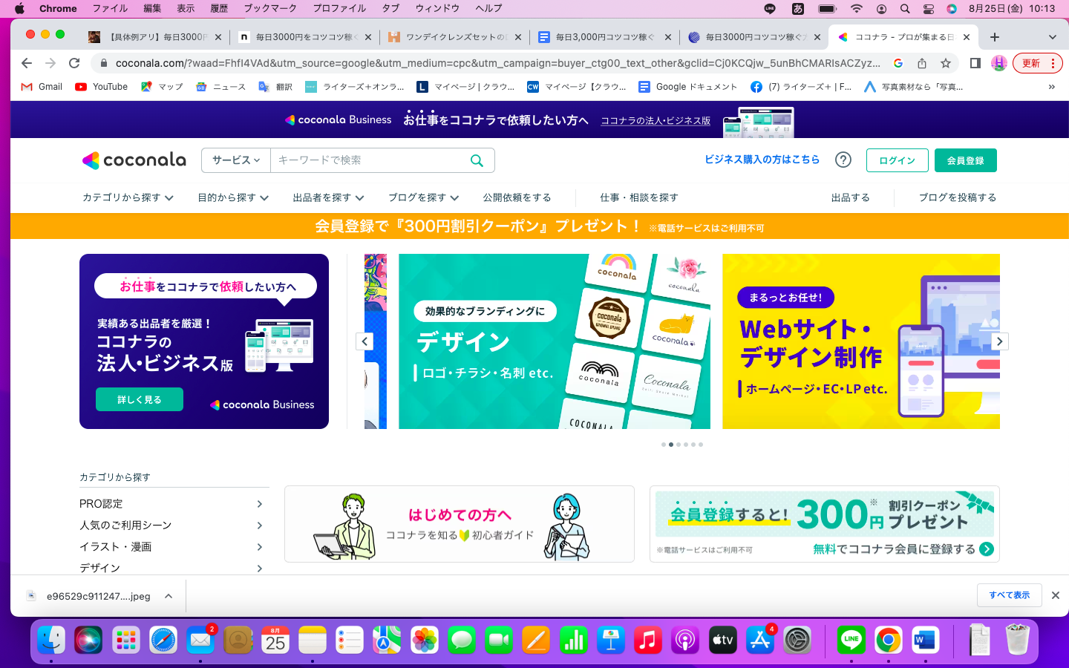Click 詳しく見る on business banner
This screenshot has width=1069, height=668.
pyautogui.click(x=140, y=399)
